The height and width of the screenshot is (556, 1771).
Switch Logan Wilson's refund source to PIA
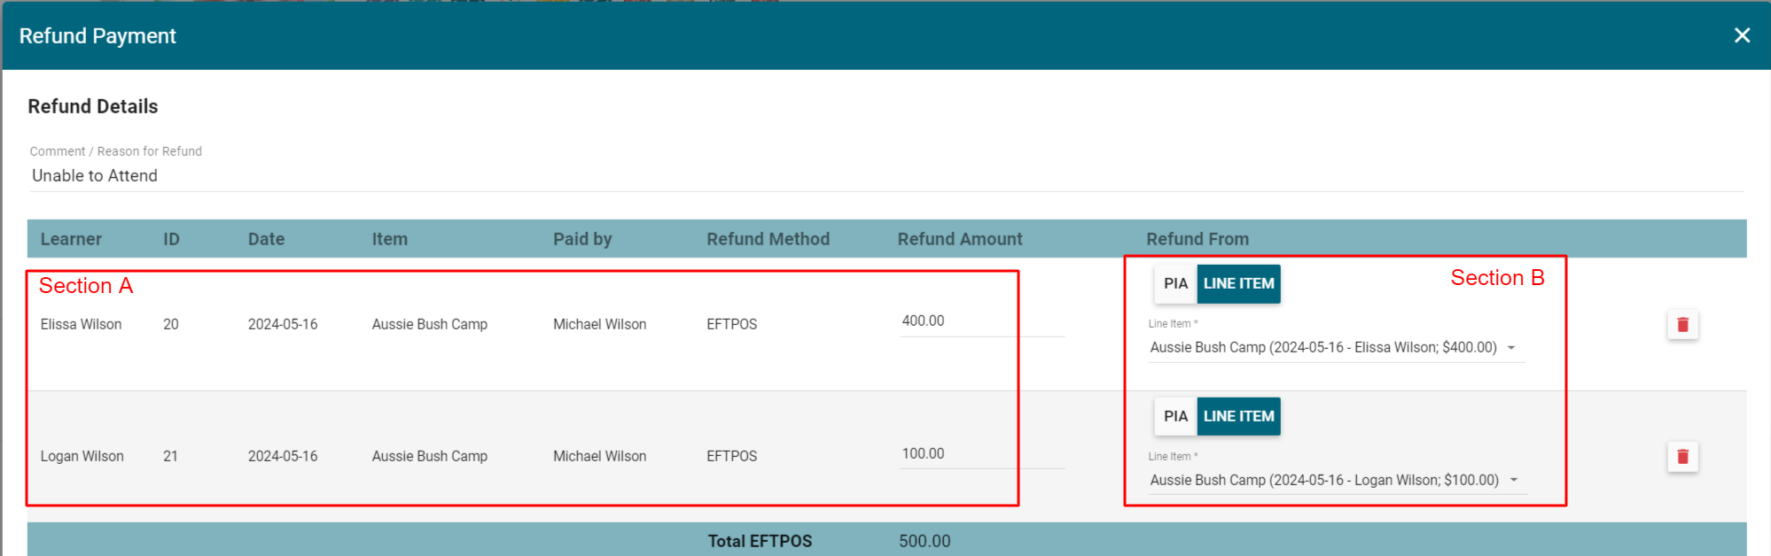coord(1174,416)
